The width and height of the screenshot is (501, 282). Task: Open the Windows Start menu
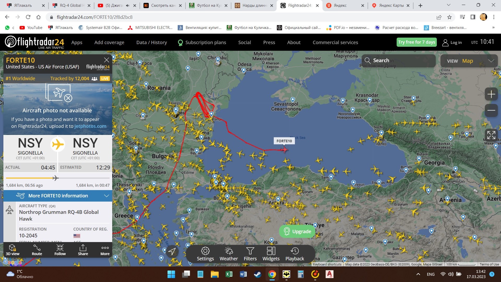[x=171, y=274]
